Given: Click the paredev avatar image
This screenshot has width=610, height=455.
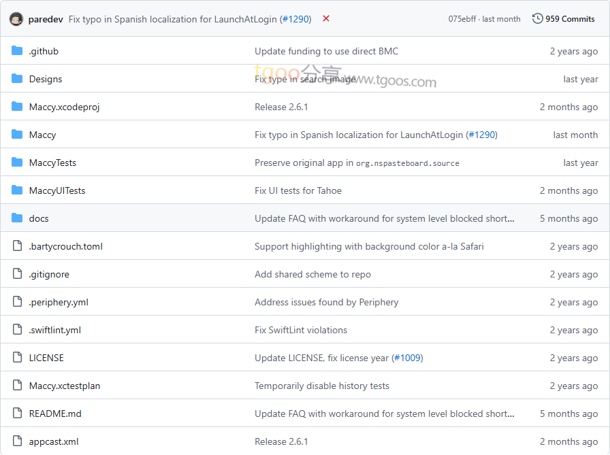Looking at the screenshot, I should (x=16, y=19).
